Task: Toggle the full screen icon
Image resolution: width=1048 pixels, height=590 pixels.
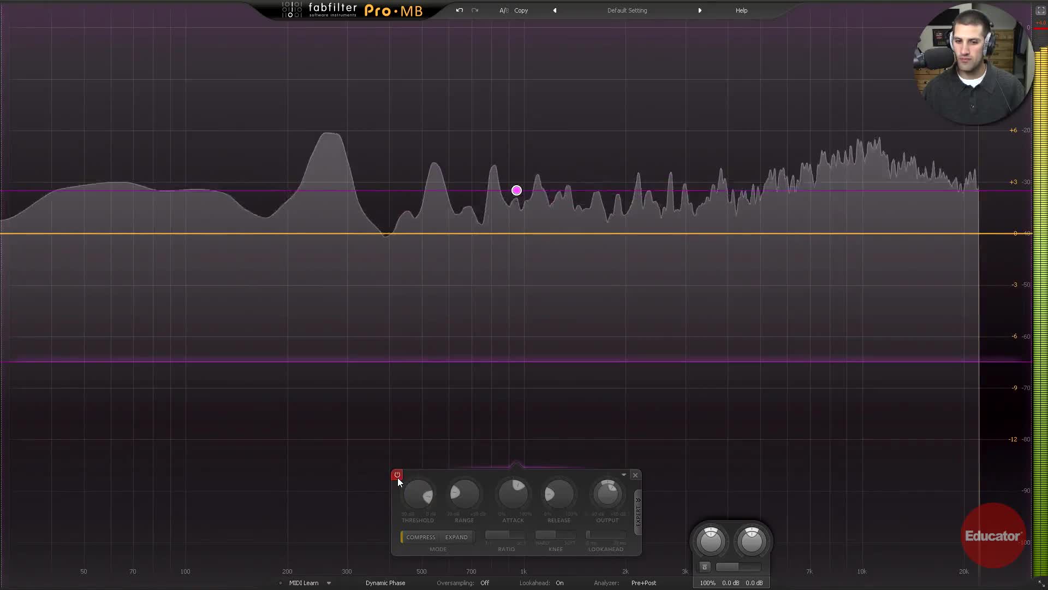Action: [x=1040, y=10]
